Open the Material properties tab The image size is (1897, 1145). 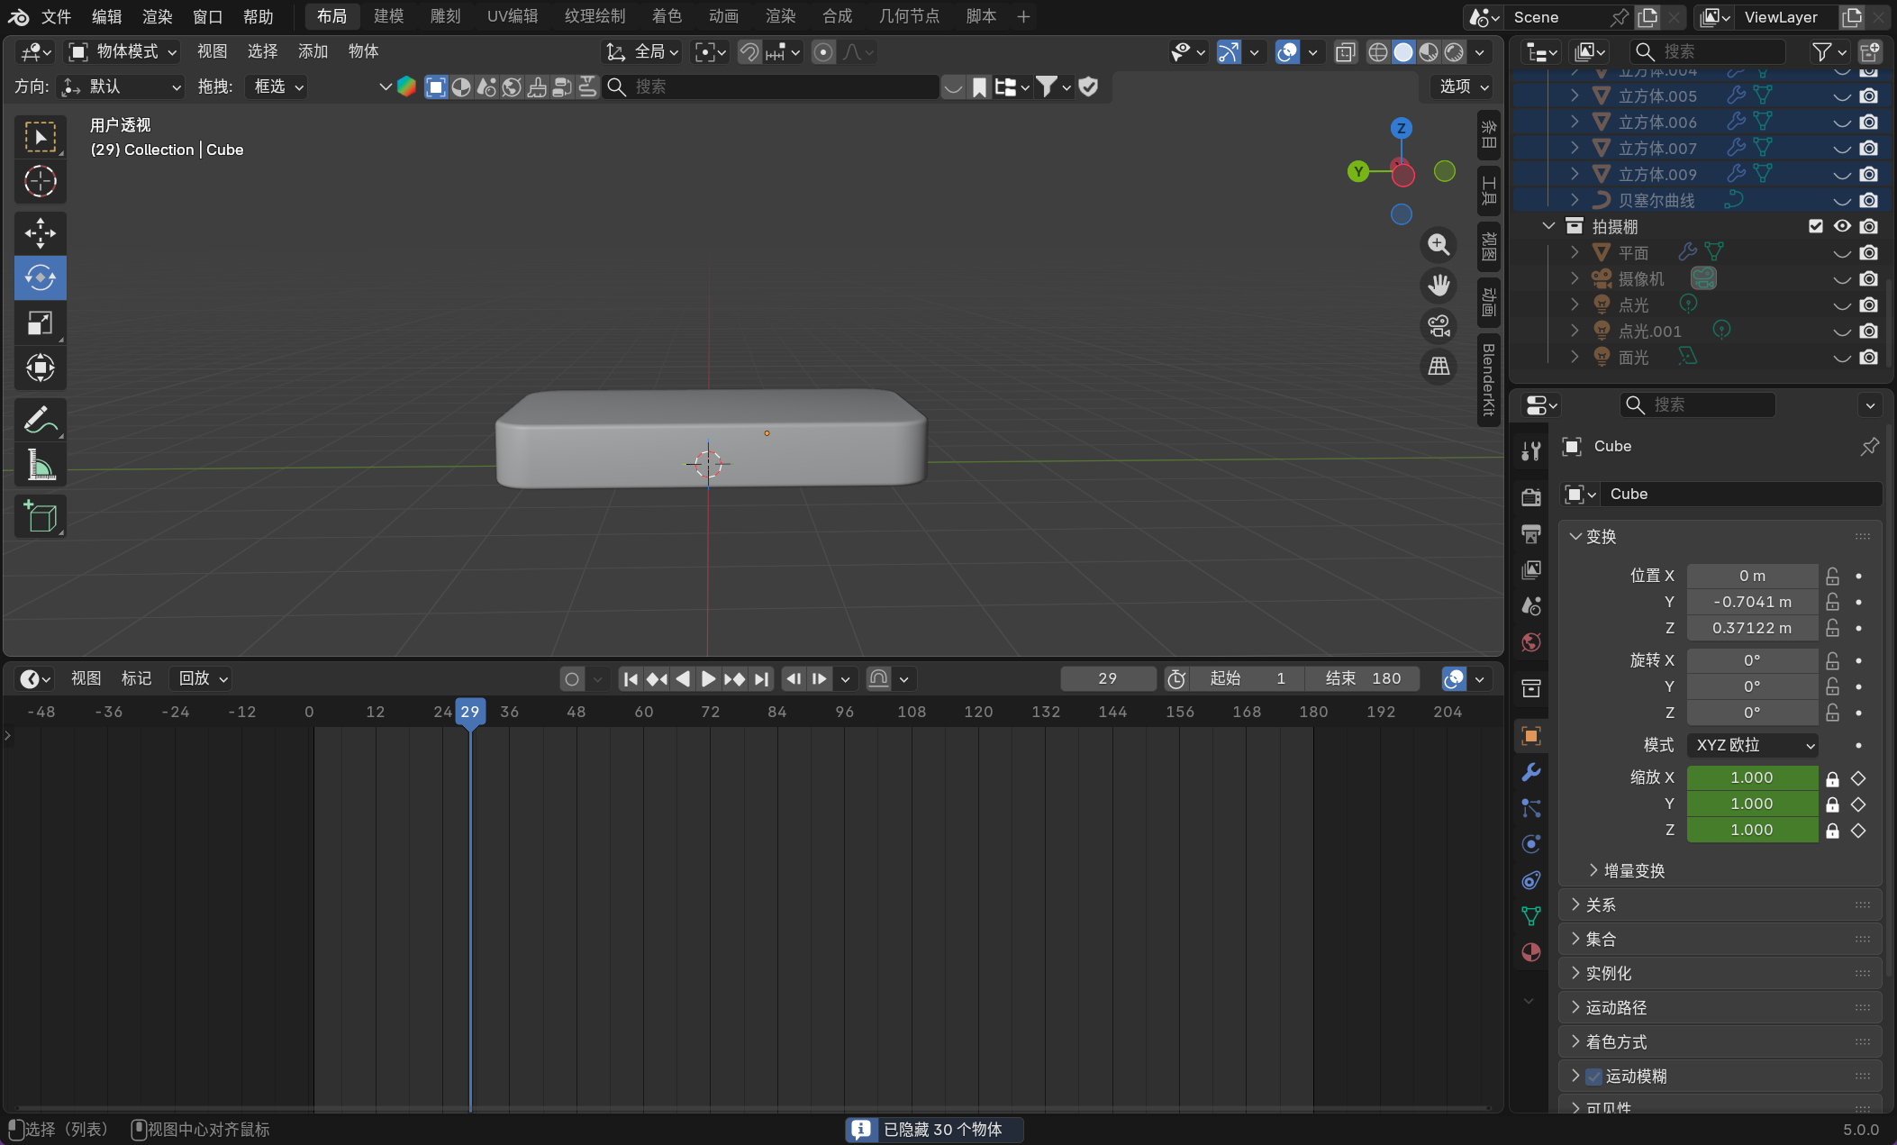[x=1530, y=952]
